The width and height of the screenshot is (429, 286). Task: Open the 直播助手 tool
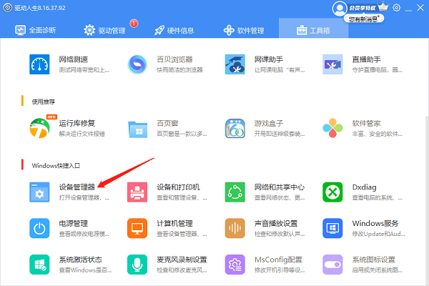click(x=332, y=65)
